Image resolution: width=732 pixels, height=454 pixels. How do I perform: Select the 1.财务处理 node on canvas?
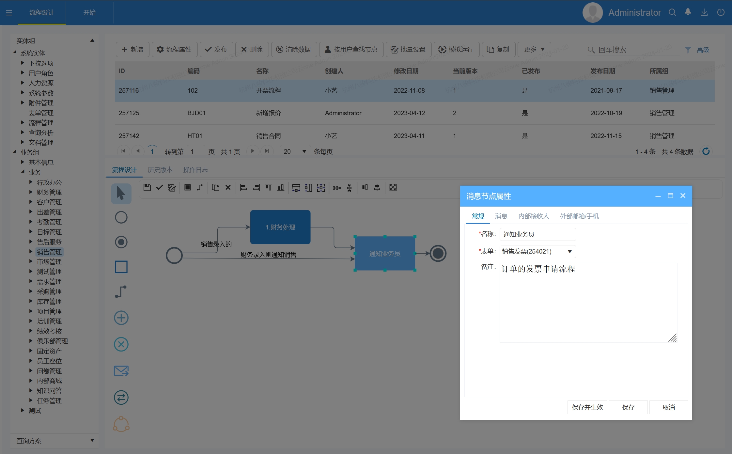click(280, 227)
